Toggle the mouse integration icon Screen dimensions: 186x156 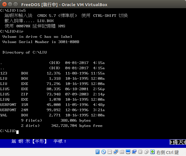point(146,152)
